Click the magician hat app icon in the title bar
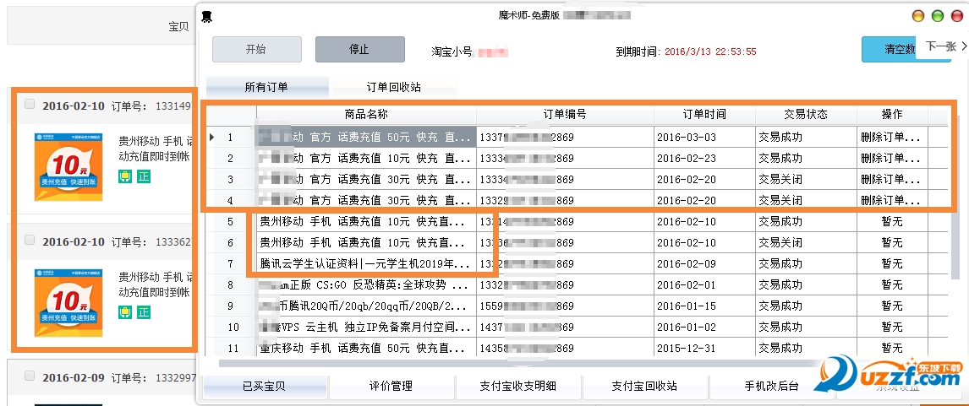The height and width of the screenshot is (406, 969). 207,17
